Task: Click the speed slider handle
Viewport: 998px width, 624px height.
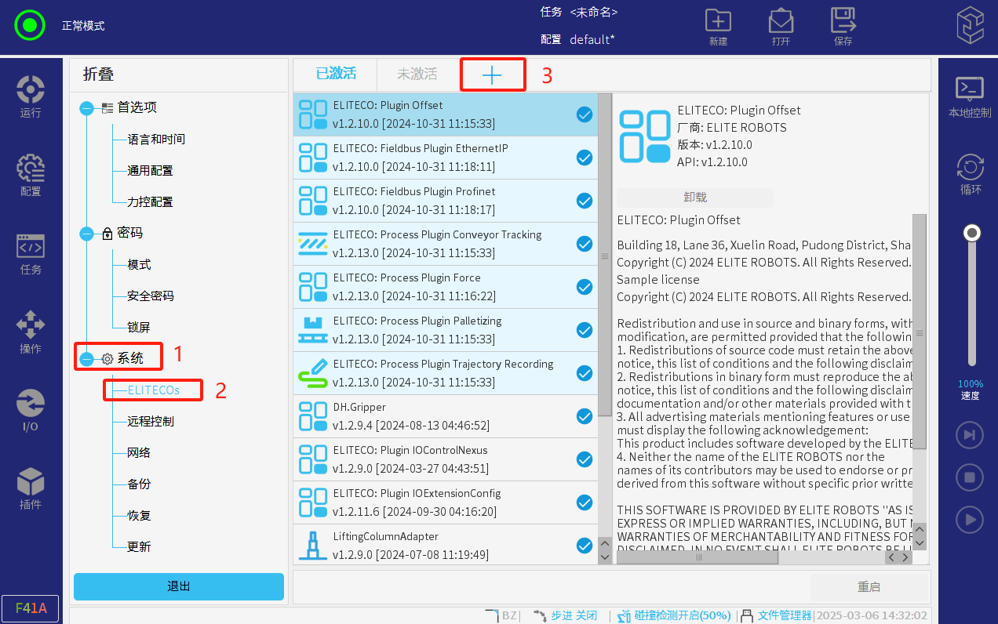Action: coord(972,233)
